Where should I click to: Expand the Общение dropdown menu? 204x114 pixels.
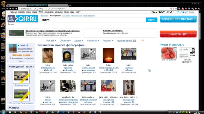[65, 41]
